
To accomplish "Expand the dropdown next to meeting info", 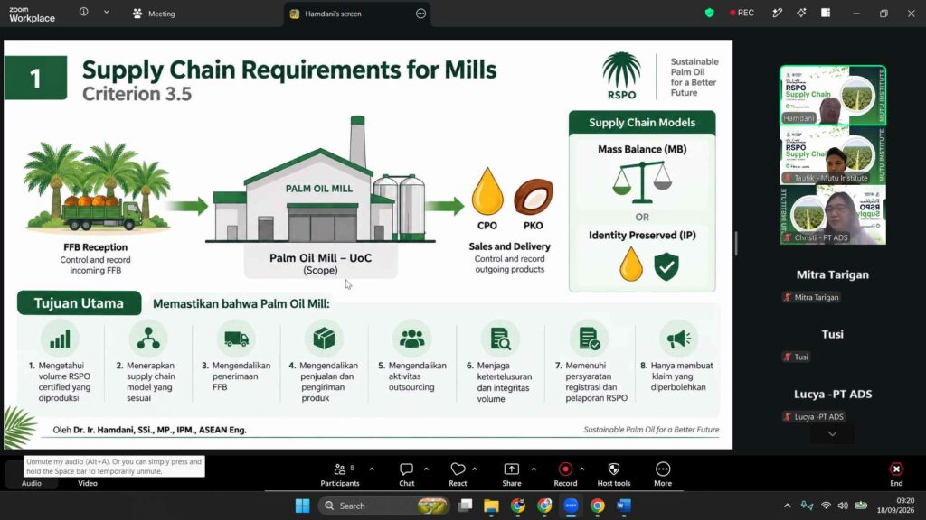I will 107,12.
